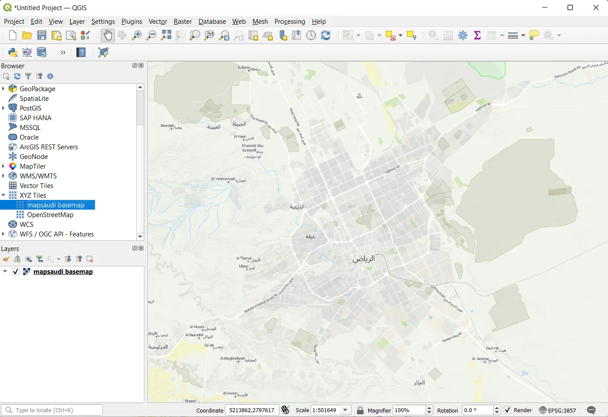
Task: Click the mapsaudi basemap layer name
Action: (x=63, y=271)
